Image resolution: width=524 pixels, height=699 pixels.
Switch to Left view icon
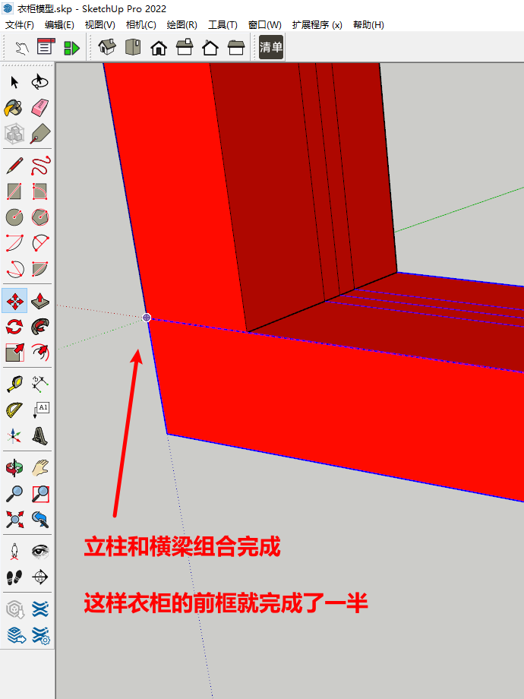tap(236, 47)
